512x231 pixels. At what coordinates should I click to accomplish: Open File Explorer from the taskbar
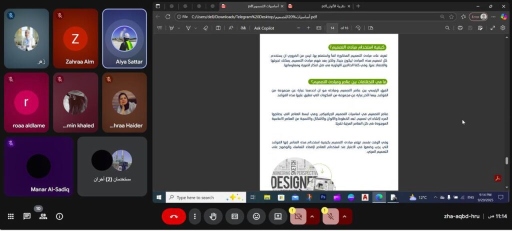coord(267,197)
